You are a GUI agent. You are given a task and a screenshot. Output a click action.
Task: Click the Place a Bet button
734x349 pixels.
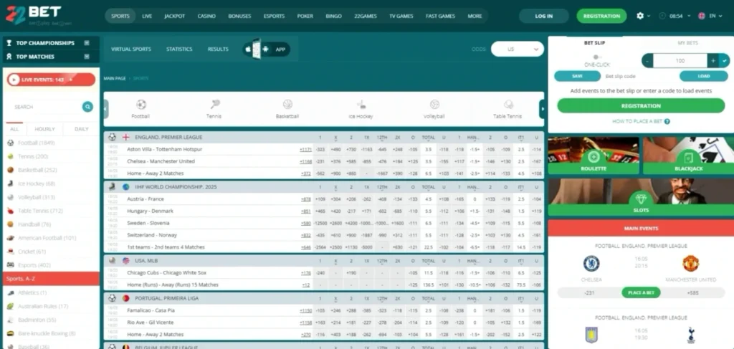point(641,293)
